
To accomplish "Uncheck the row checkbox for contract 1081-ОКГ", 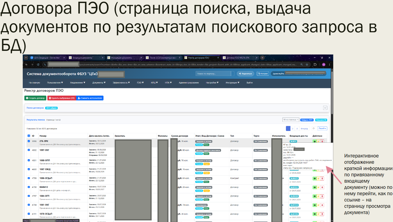I will (29, 205).
